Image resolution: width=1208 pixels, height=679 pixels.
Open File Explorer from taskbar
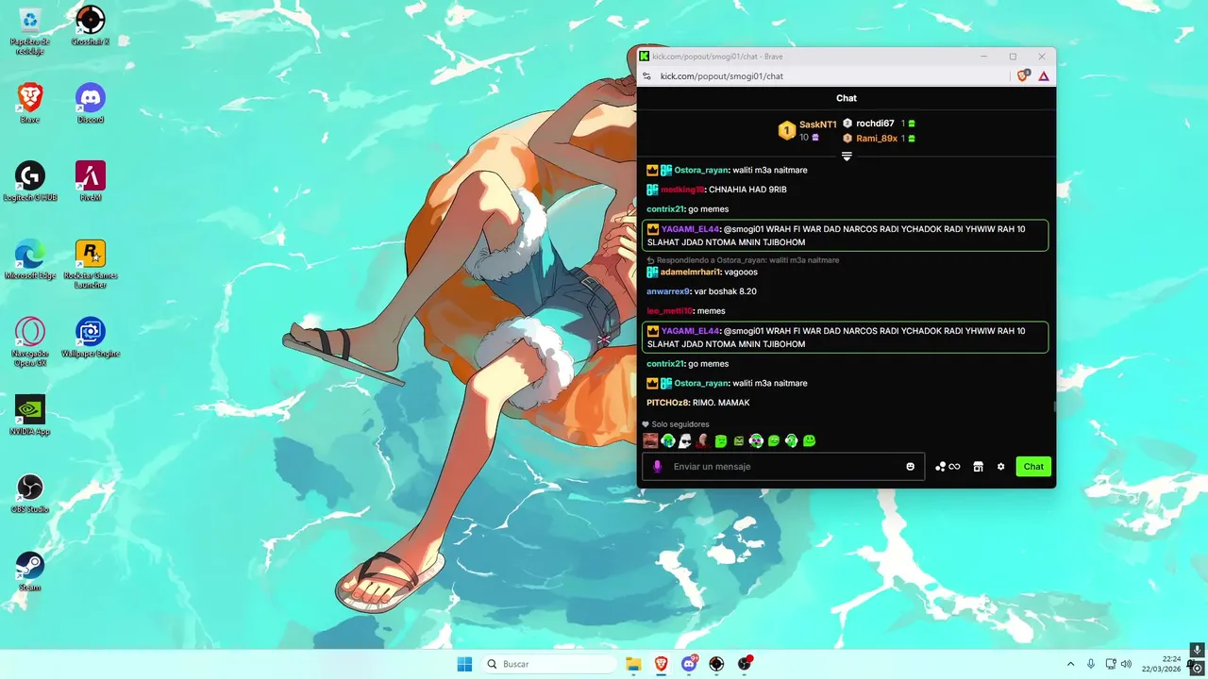pyautogui.click(x=633, y=664)
